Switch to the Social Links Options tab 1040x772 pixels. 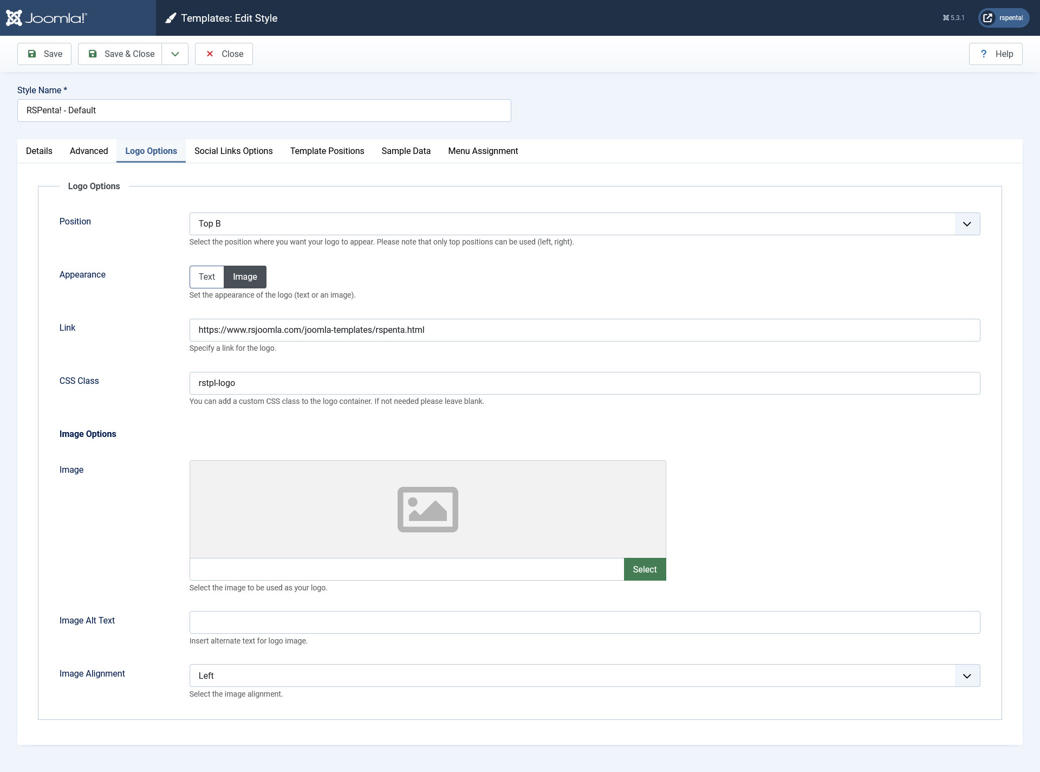pos(233,151)
